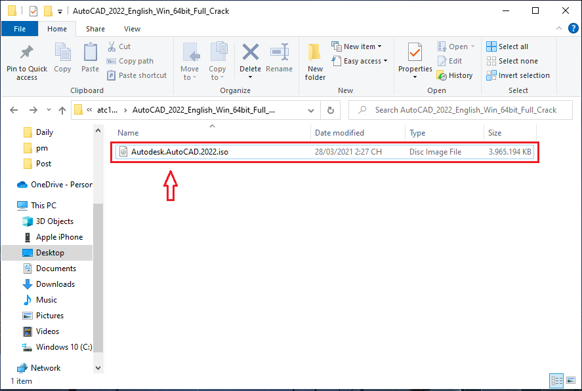
Task: Click sidebar scrollbar up arrow
Action: click(x=98, y=130)
